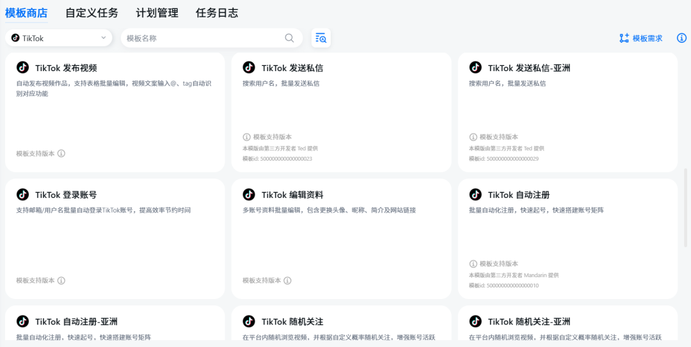Click 模板id ending 0010 text
The width and height of the screenshot is (691, 347).
point(504,286)
